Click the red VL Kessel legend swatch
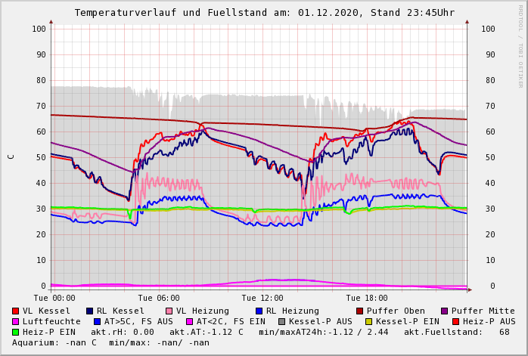Image resolution: width=528 pixels, height=356 pixels. 16,311
